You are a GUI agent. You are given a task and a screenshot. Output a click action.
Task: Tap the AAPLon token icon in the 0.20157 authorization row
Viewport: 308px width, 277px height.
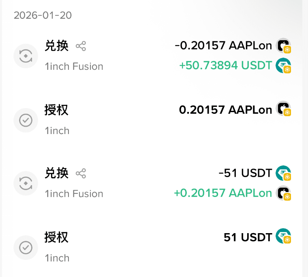pyautogui.click(x=283, y=109)
